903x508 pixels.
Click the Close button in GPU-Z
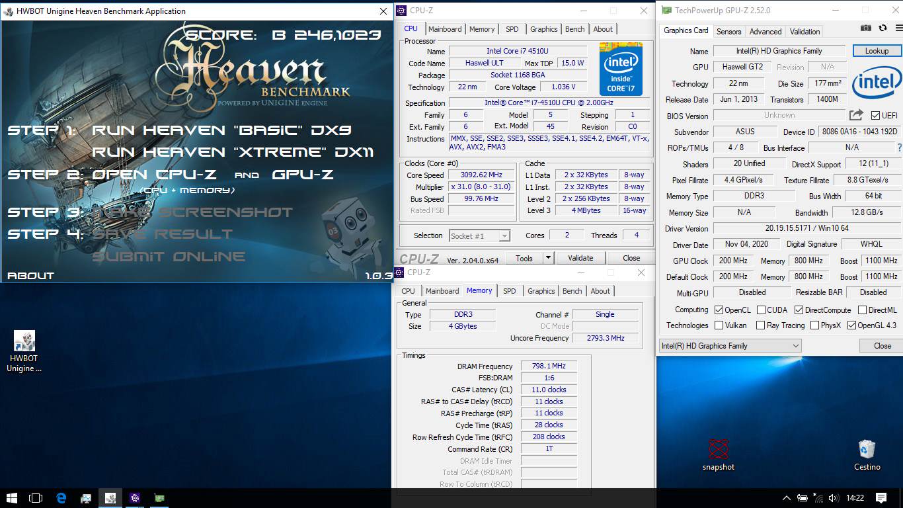coord(882,345)
